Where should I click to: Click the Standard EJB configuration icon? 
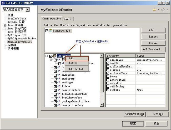(x=51, y=30)
